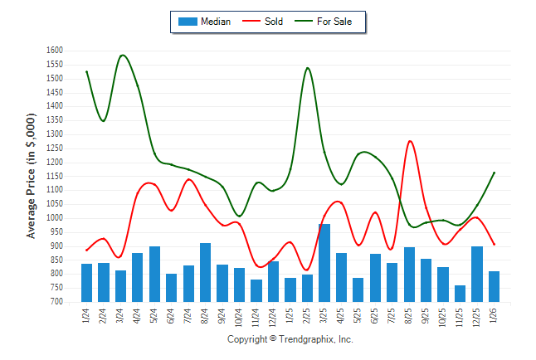Toggle the For Sale legend label
This screenshot has width=536, height=360.
(x=334, y=22)
